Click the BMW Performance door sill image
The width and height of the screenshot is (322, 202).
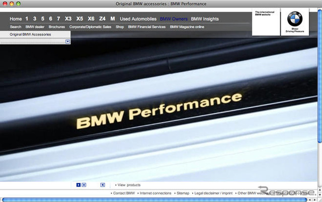[x=158, y=109]
